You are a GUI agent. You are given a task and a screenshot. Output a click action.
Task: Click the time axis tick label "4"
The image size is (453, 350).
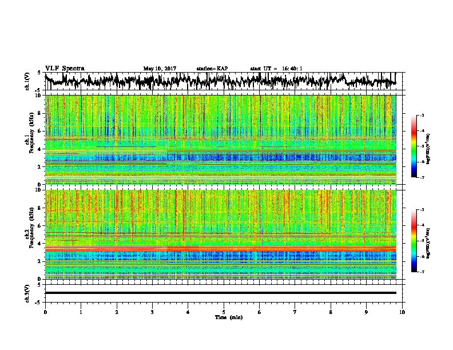(x=188, y=312)
